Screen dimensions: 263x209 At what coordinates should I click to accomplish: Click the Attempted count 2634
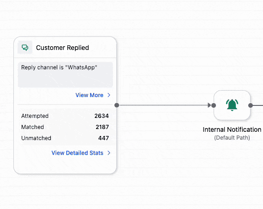(x=102, y=116)
